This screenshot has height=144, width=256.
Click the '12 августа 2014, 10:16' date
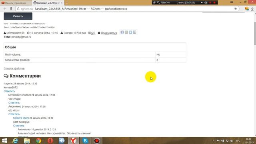44,33
